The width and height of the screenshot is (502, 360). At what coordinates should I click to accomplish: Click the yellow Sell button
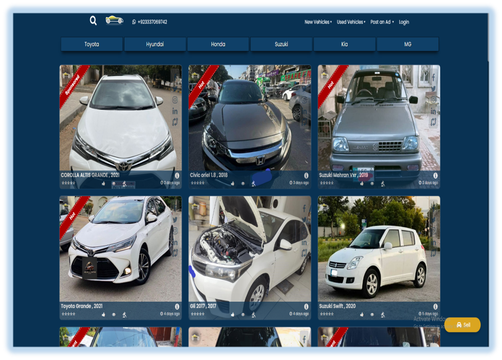tap(463, 325)
